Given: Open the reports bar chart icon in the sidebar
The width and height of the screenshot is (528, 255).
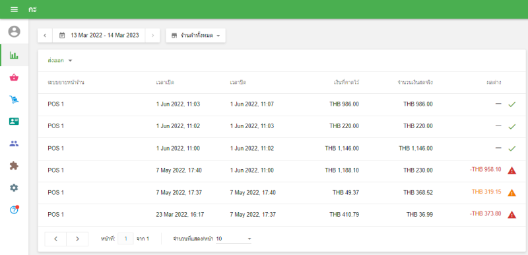Looking at the screenshot, I should pyautogui.click(x=14, y=55).
